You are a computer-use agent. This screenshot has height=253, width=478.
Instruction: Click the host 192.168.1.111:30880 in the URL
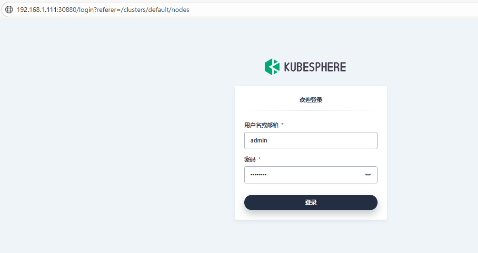click(47, 10)
